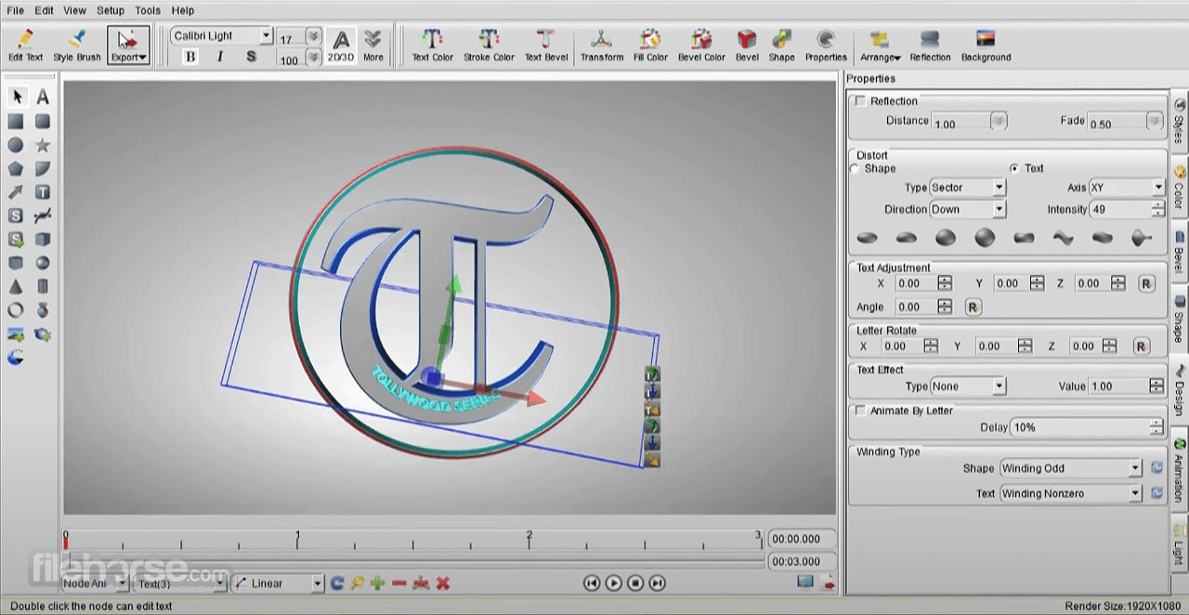Open Text Color option
This screenshot has height=615, width=1189.
pos(433,46)
